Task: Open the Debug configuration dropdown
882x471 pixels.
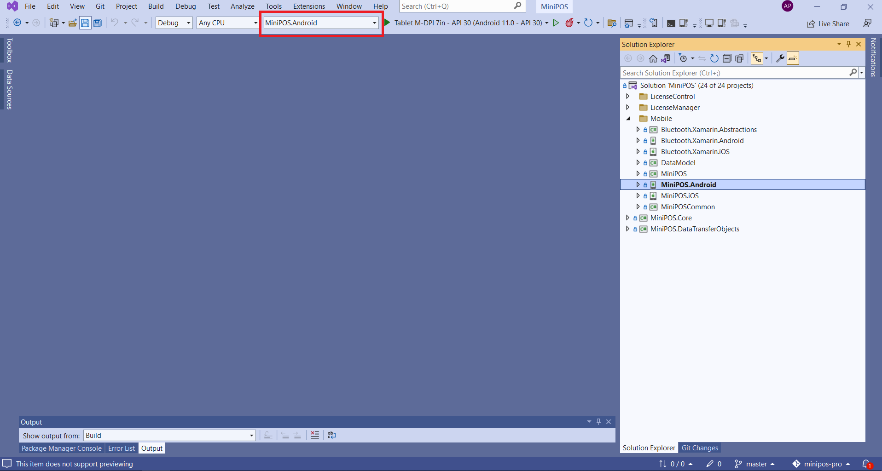Action: pos(174,23)
